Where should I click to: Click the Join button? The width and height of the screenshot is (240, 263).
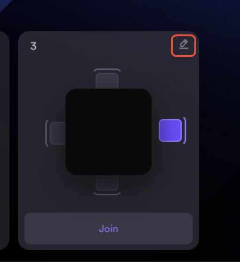pos(109,229)
